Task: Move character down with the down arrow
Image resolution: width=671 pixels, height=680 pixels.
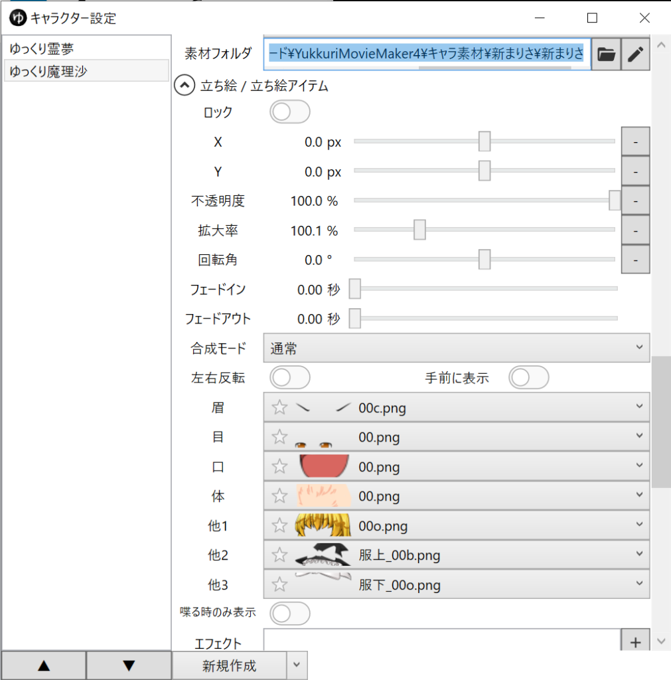Action: (129, 665)
